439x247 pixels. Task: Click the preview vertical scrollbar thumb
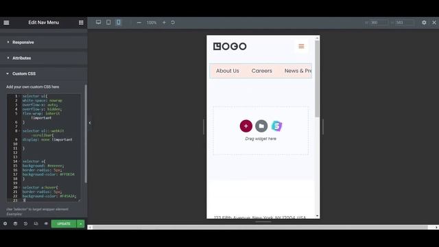[317, 79]
